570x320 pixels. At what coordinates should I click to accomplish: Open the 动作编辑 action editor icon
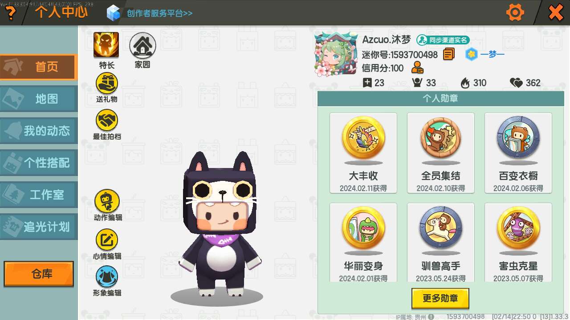[107, 201]
